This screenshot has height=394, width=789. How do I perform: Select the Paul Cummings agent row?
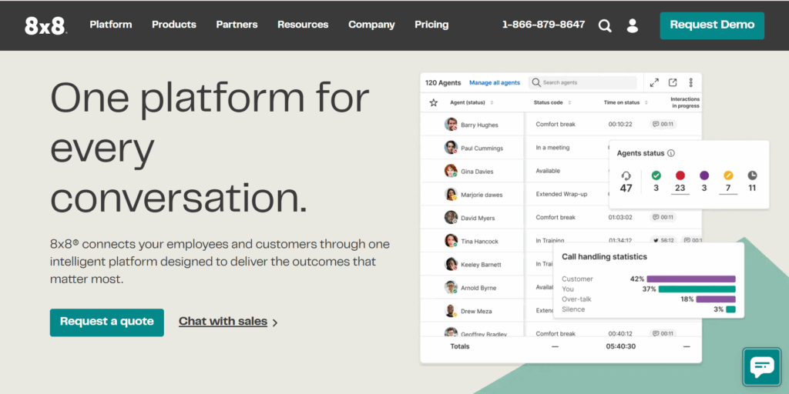[x=561, y=148]
